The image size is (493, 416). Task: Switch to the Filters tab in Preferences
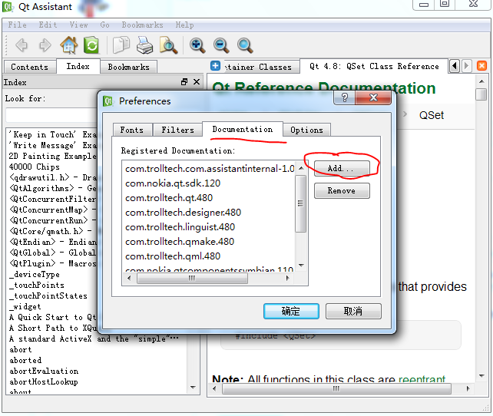177,130
